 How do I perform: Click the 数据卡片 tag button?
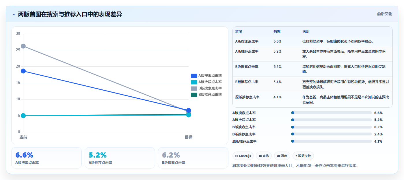click(303, 156)
